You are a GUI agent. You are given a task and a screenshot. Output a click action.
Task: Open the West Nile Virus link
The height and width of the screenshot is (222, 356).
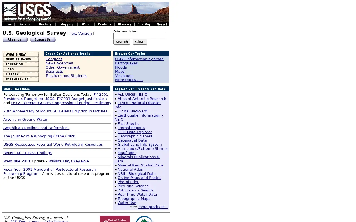17,161
